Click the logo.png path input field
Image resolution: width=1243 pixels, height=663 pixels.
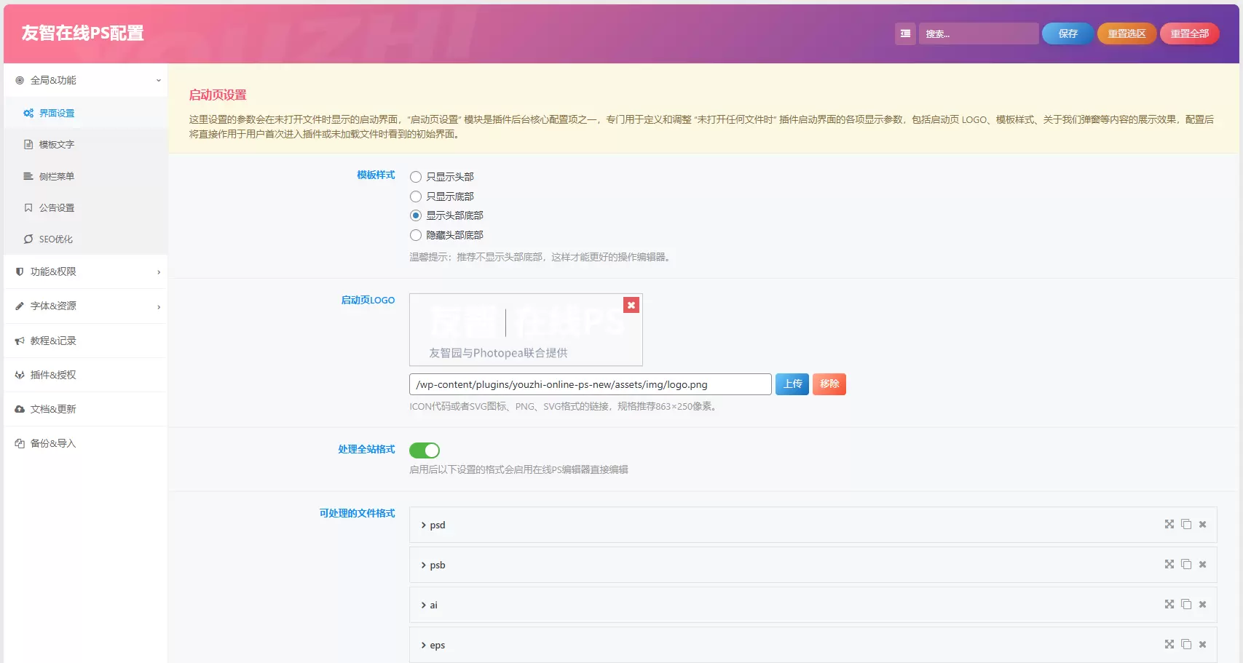(591, 384)
